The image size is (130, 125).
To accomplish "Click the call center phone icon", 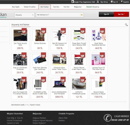I will [108, 118].
